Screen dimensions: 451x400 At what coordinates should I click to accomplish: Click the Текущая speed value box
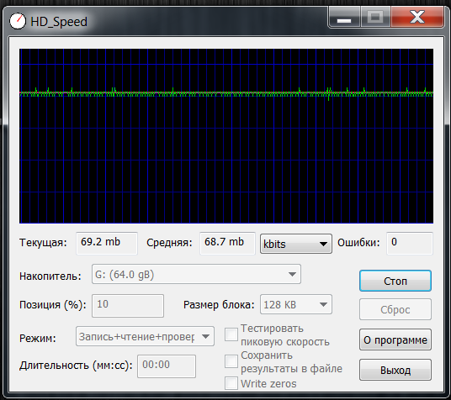click(107, 244)
